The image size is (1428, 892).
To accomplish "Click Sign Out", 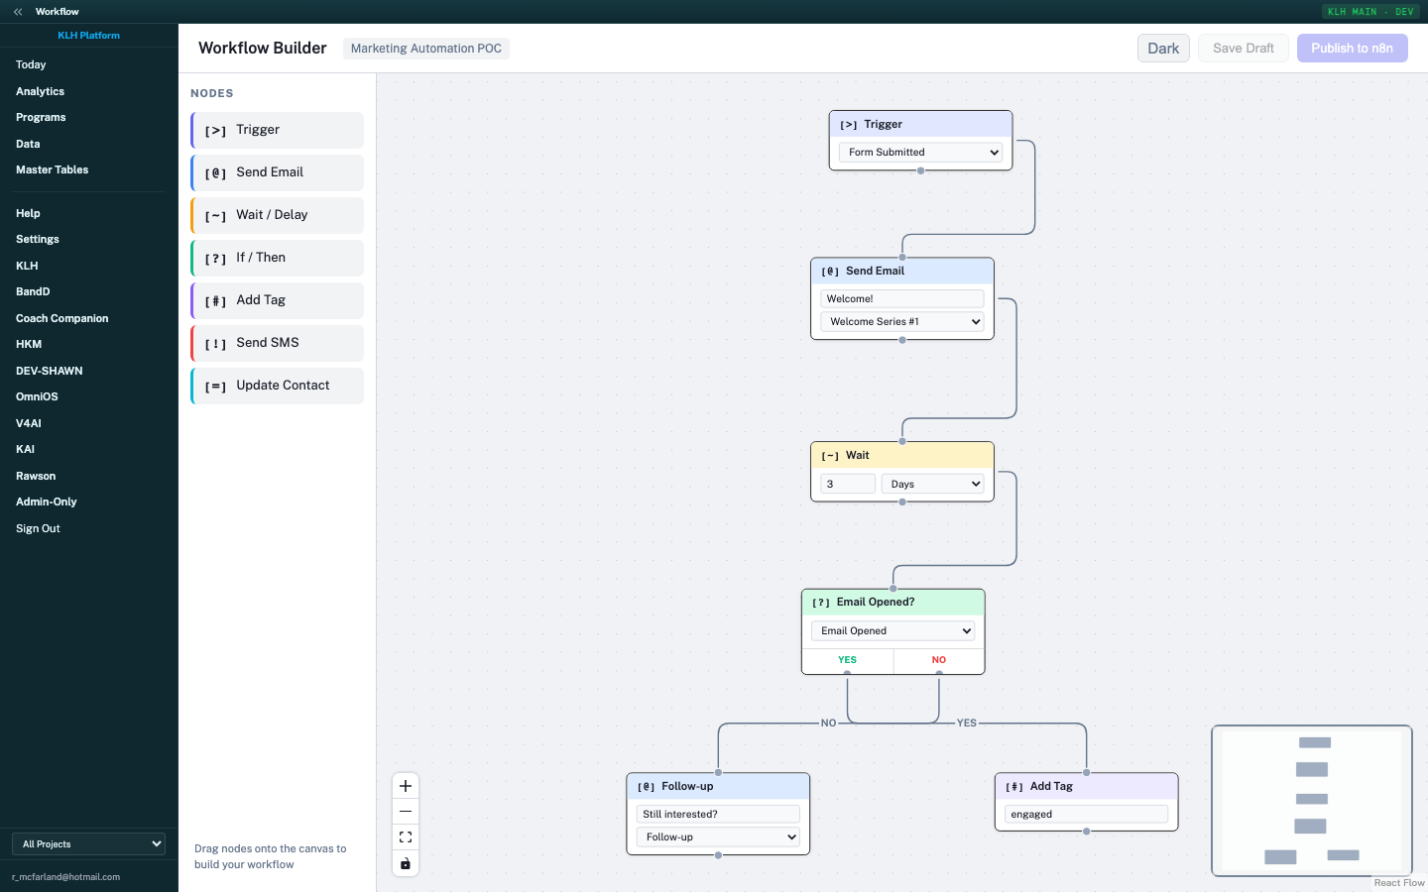I will (38, 528).
